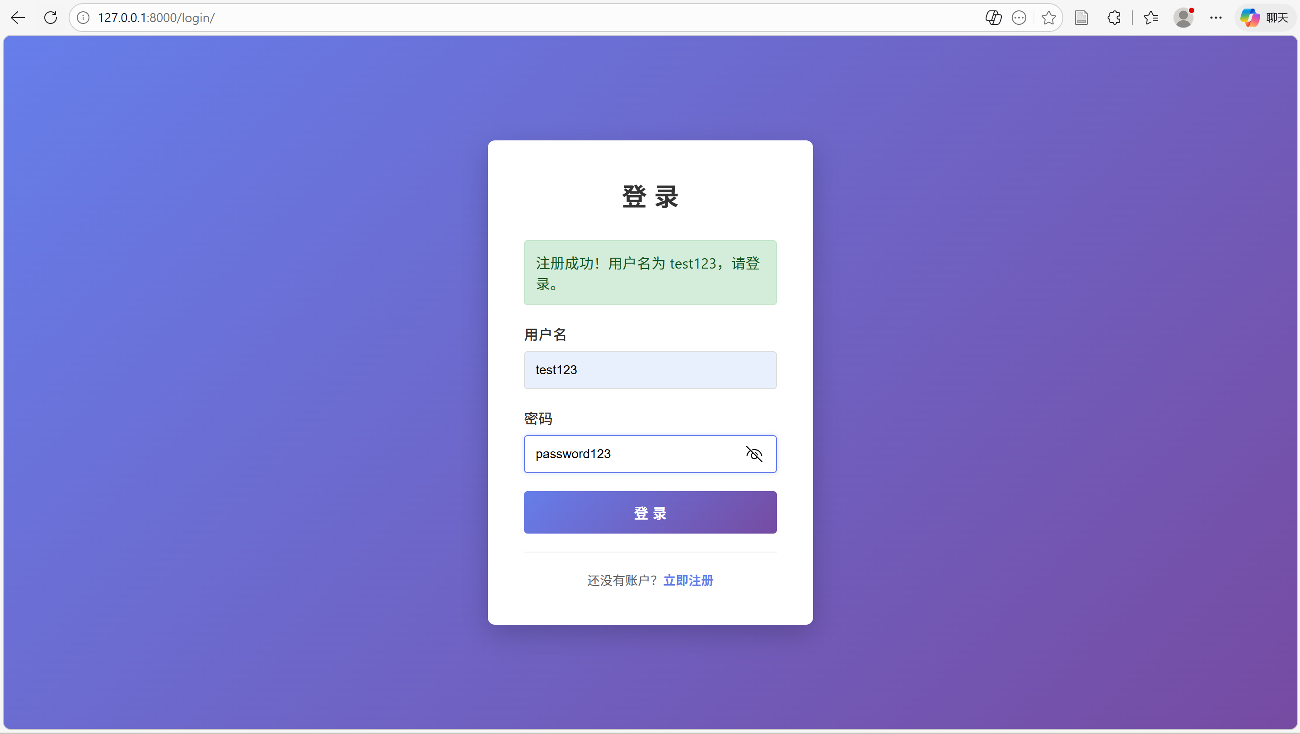Reload the login page
Viewport: 1300px width, 734px height.
click(x=51, y=18)
